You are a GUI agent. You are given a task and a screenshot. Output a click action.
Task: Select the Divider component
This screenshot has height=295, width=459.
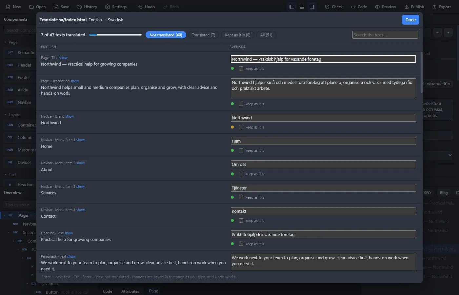20,162
